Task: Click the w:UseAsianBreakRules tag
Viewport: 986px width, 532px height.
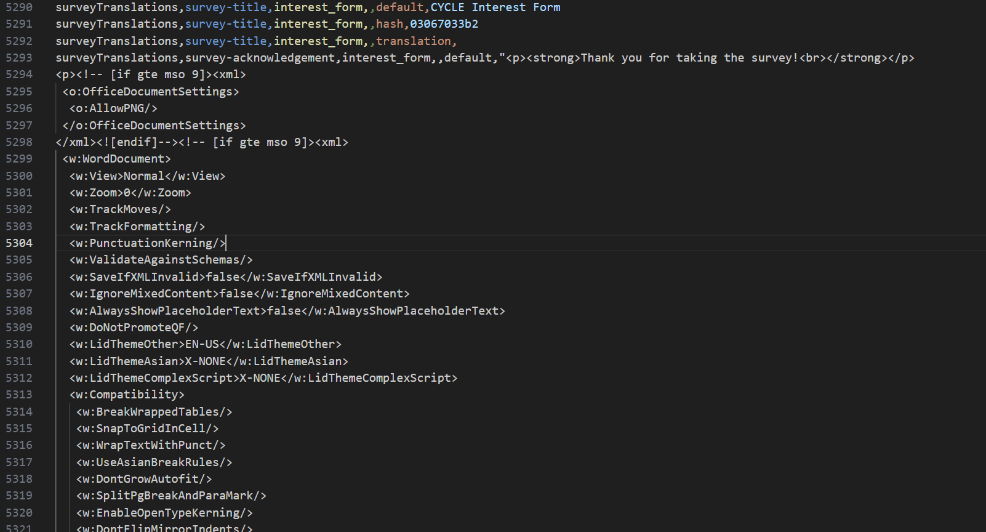Action: click(x=154, y=462)
